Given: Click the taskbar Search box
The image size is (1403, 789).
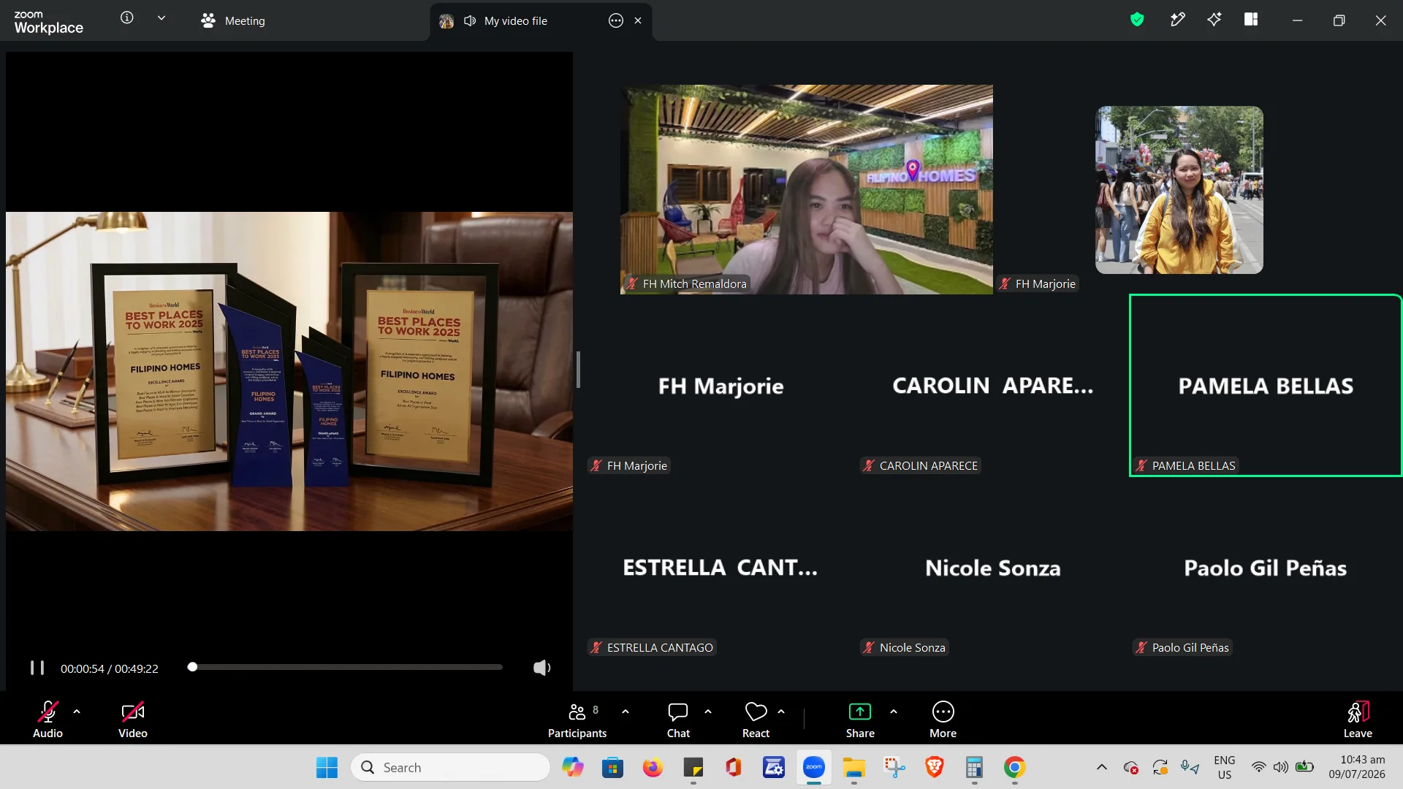Looking at the screenshot, I should point(450,767).
